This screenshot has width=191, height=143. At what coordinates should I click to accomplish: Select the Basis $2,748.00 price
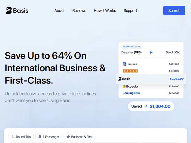pyautogui.click(x=176, y=79)
